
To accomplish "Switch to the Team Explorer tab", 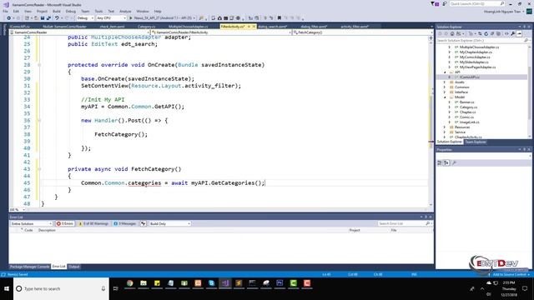I will (x=476, y=142).
